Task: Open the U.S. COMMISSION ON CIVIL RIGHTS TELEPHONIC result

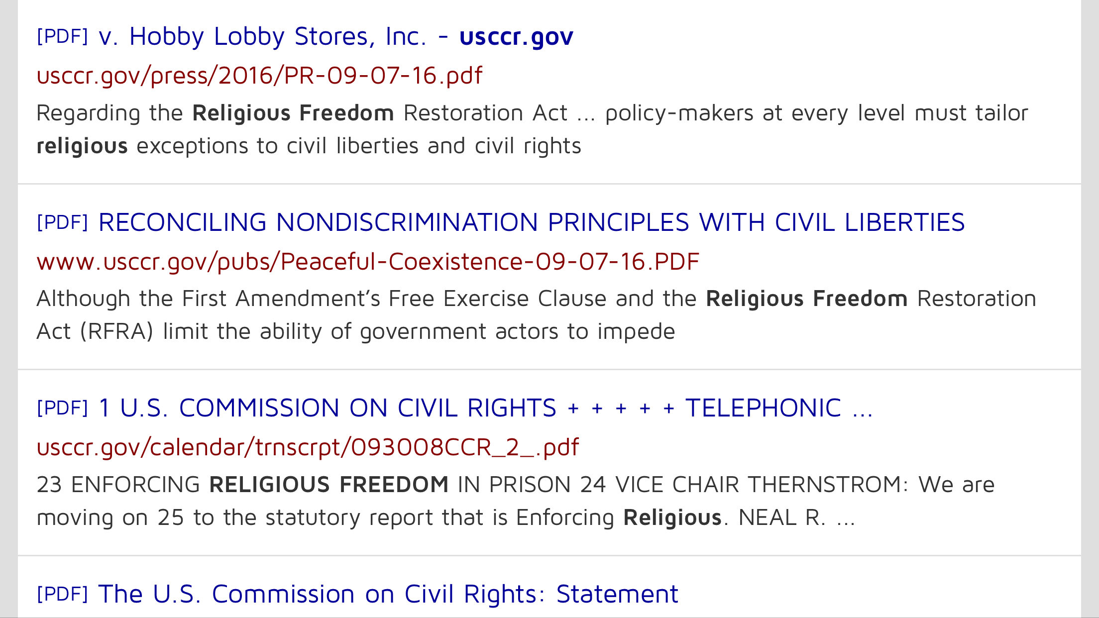Action: [485, 408]
